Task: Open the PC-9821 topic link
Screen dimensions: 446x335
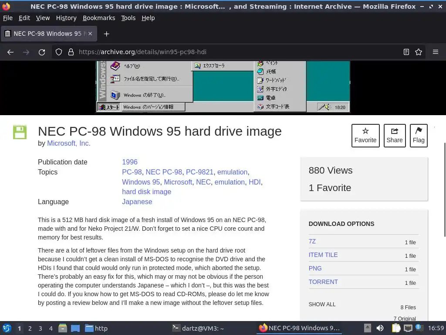Action: (x=199, y=172)
